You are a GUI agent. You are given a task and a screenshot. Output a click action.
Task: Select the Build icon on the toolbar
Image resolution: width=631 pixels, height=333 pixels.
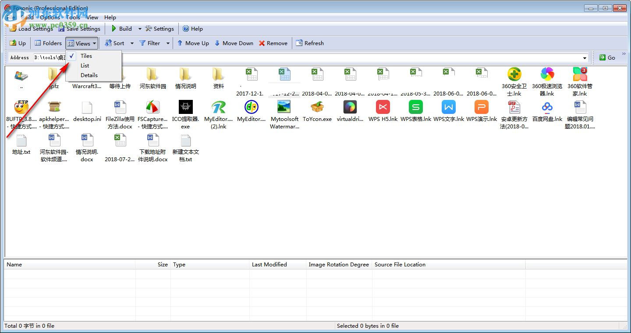(113, 28)
